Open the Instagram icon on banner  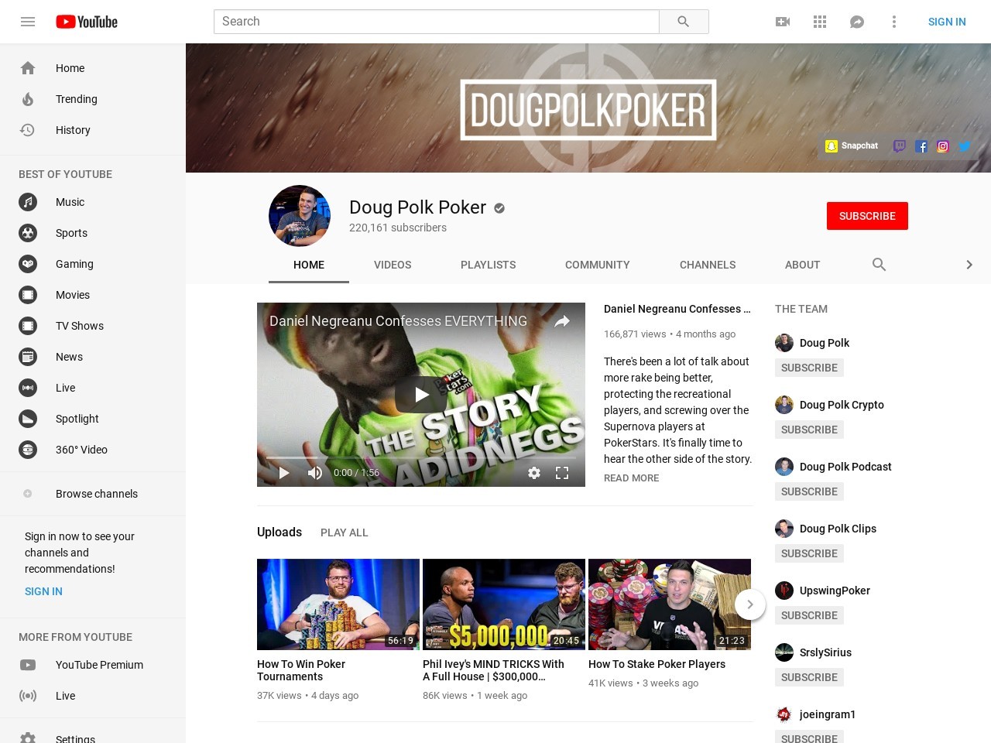click(943, 146)
